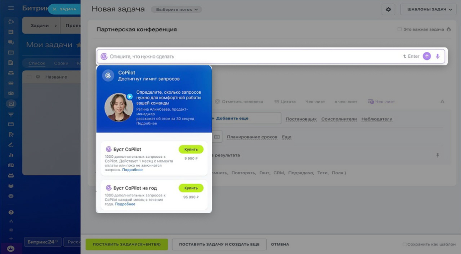Open the deadline calendar icon

(217, 137)
